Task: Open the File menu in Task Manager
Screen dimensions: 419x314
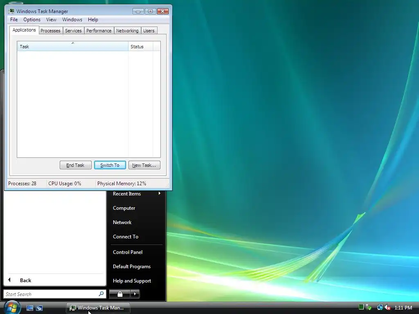Action: click(14, 20)
